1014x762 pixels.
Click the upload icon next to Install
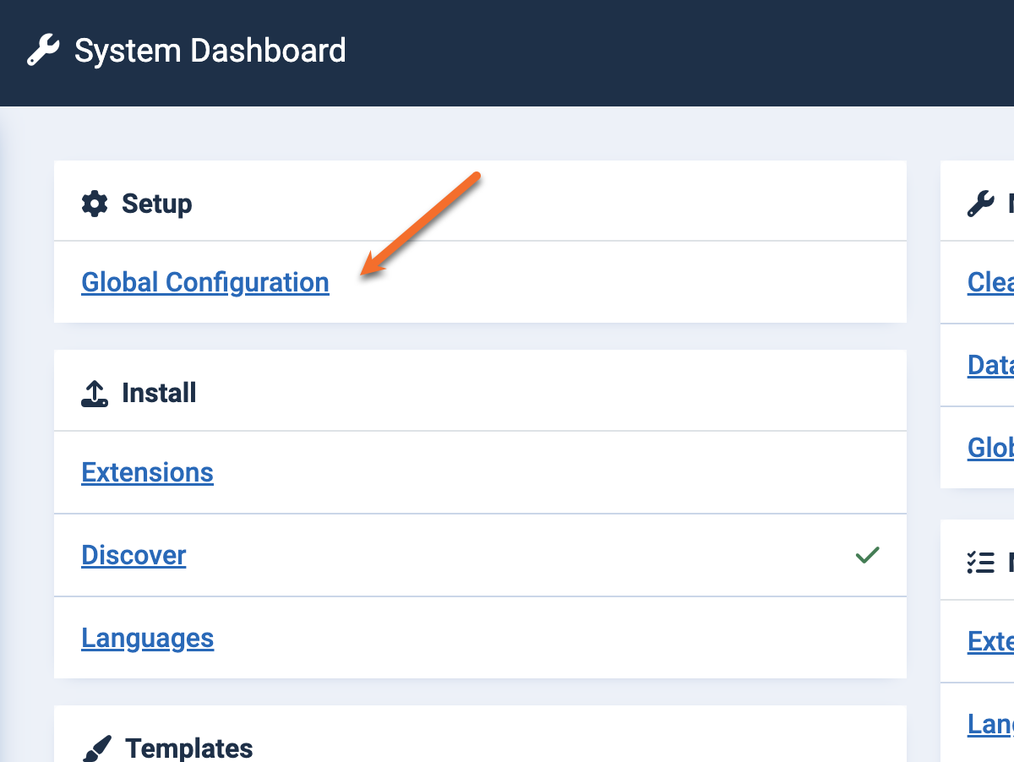[x=95, y=392]
